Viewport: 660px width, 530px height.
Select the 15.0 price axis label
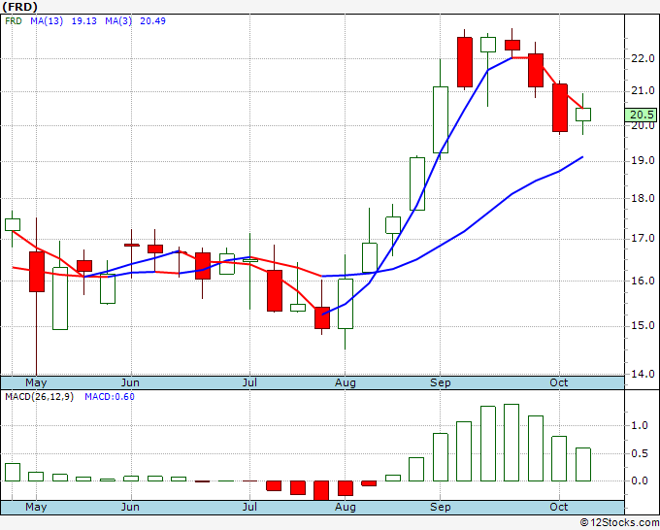(x=643, y=325)
